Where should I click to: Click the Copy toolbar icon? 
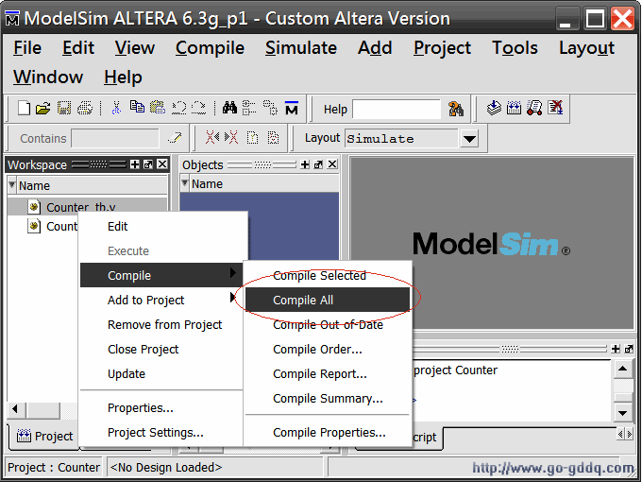click(x=137, y=108)
